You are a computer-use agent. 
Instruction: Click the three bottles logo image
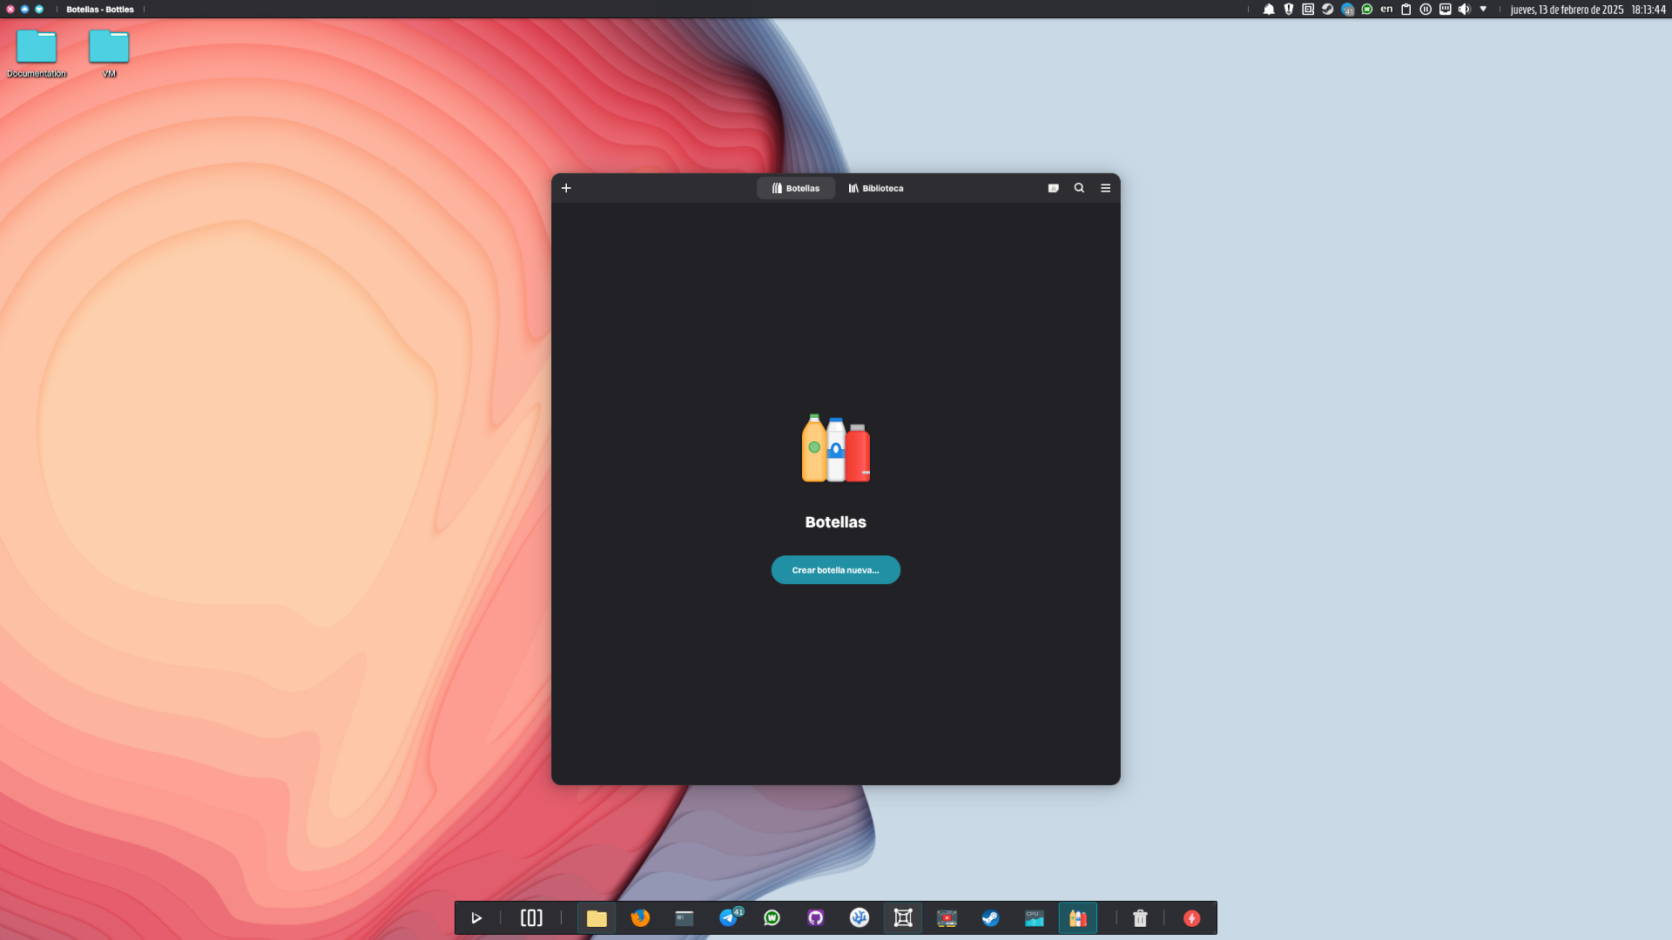click(836, 448)
